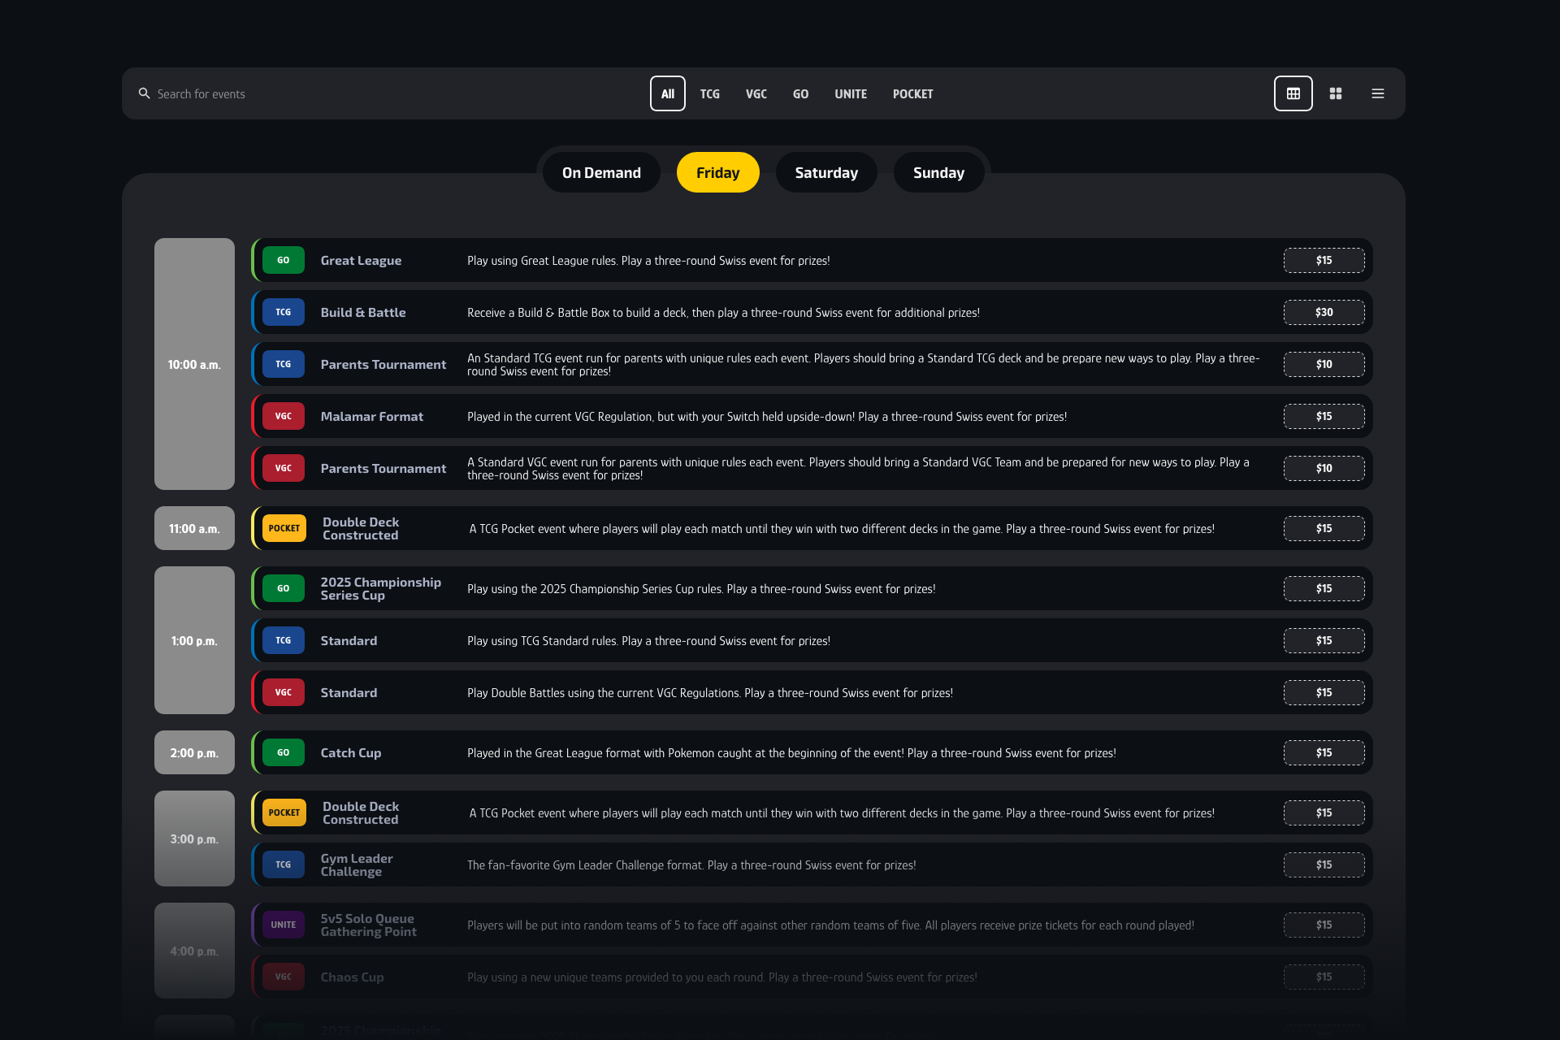Click the VGC badge on Malamar Format
Viewport: 1560px width, 1040px height.
point(283,416)
